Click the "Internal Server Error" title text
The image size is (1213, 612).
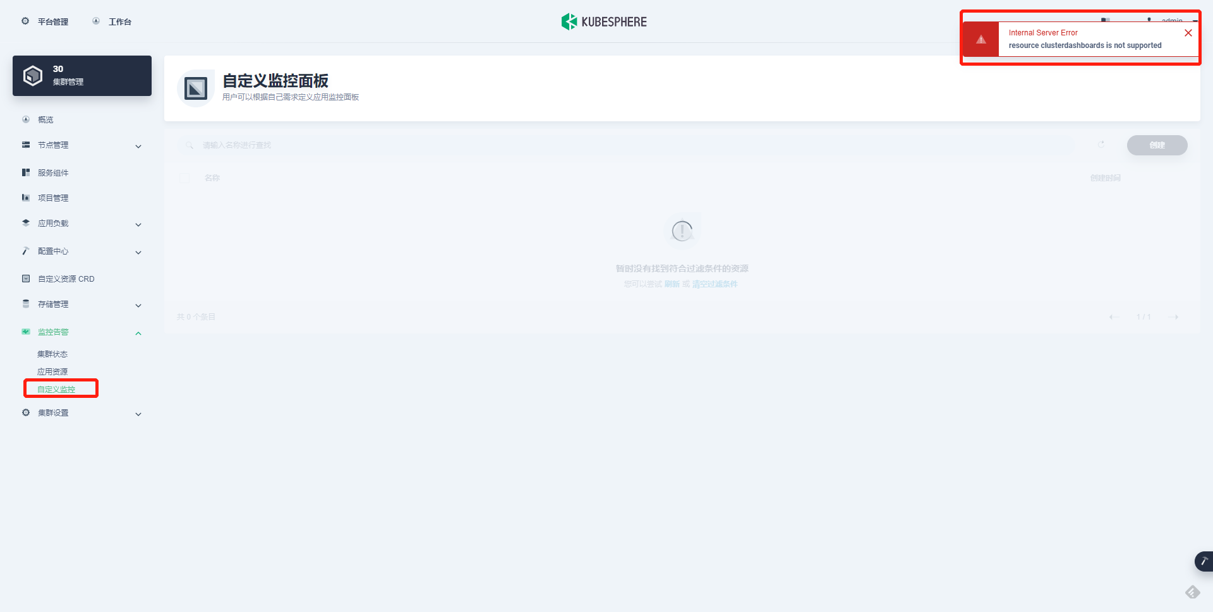pyautogui.click(x=1043, y=33)
